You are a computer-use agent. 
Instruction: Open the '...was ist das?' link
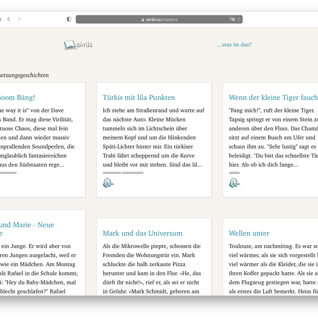[x=234, y=45]
